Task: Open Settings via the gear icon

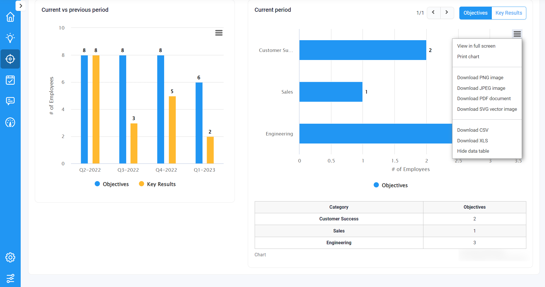Action: 10,257
